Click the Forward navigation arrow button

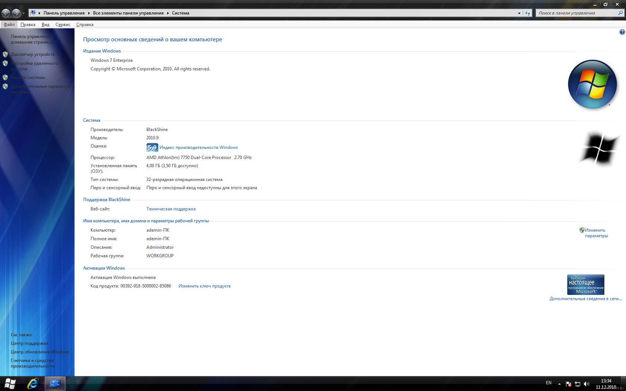tap(16, 13)
